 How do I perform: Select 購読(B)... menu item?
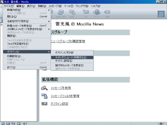(x=27, y=36)
